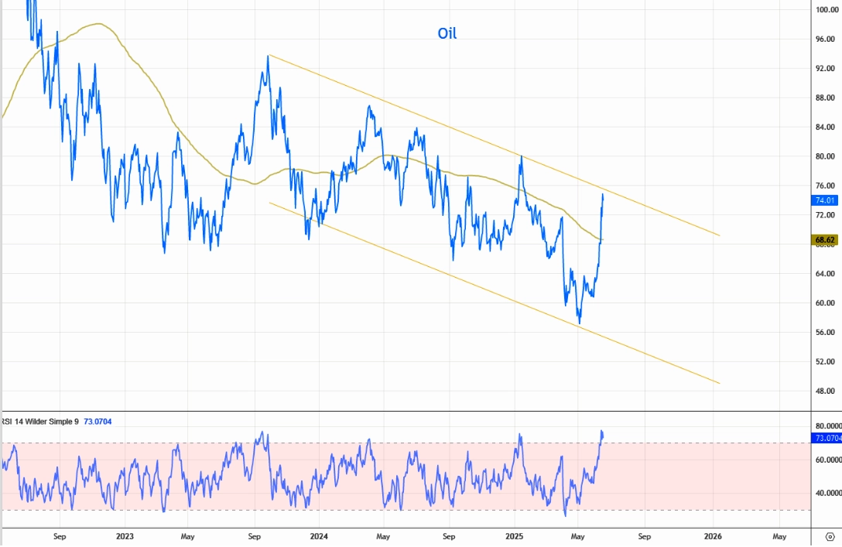Click the blue 74.01 last-price label
Screen dimensions: 842x547
click(825, 200)
